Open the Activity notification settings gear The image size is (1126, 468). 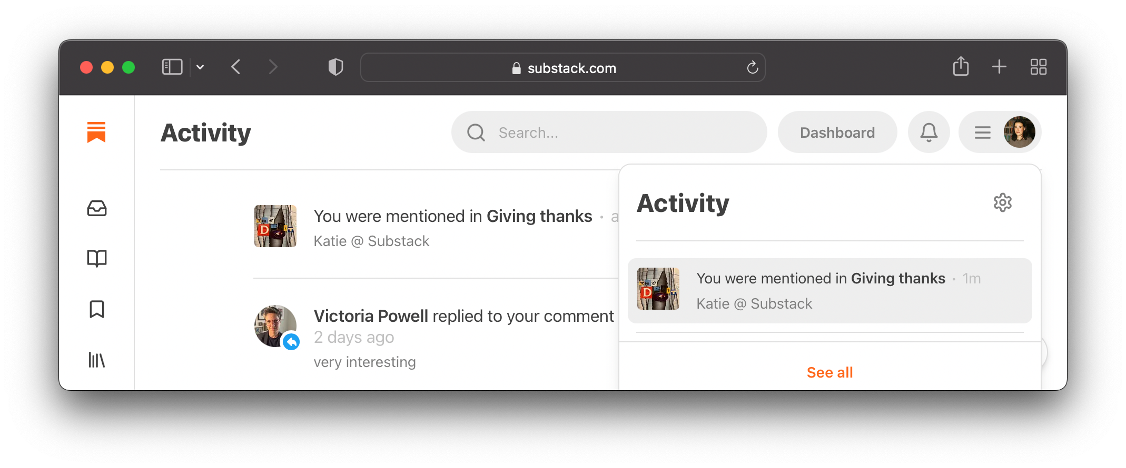coord(1003,202)
